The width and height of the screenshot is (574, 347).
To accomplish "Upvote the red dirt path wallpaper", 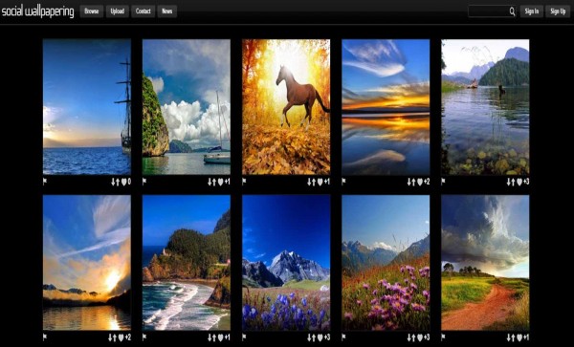I will (x=513, y=337).
